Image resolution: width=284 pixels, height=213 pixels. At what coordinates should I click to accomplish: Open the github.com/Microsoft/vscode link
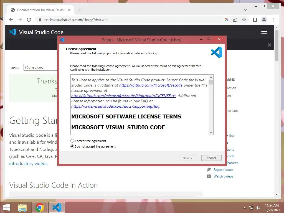tap(151, 85)
